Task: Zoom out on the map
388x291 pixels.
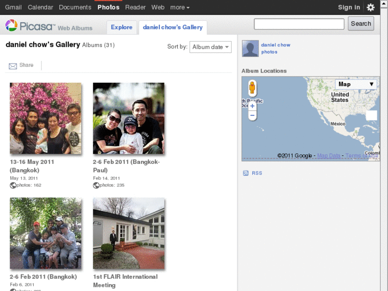Action: point(252,115)
